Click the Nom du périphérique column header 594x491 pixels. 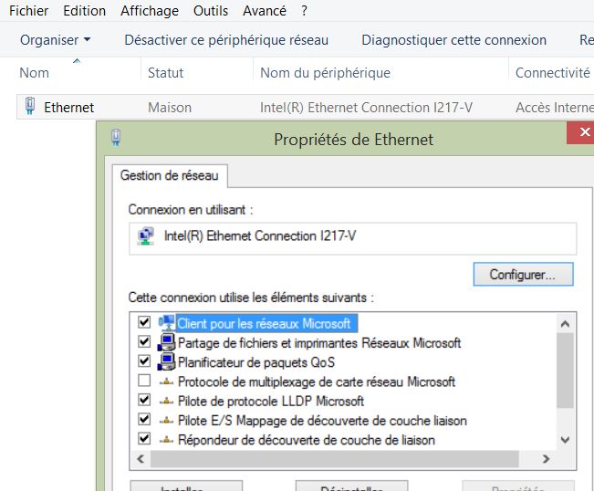coord(325,72)
